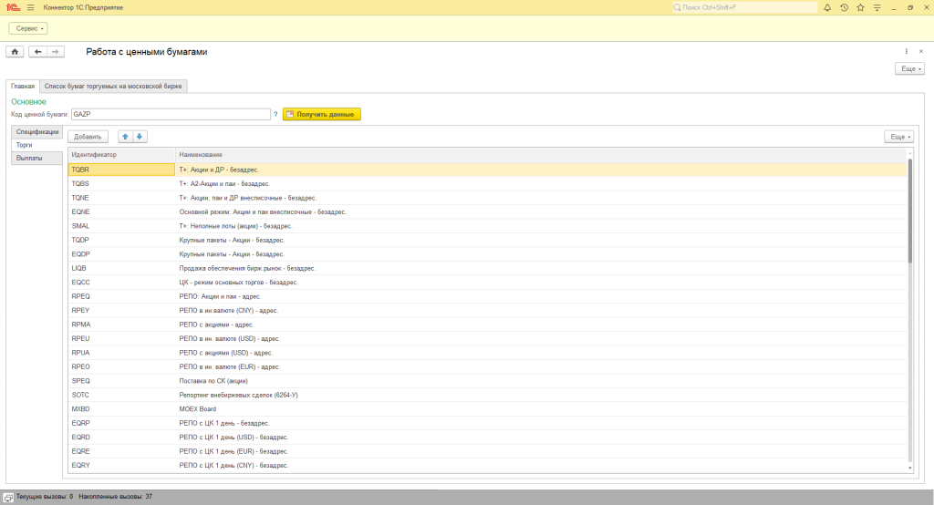Open the three-dot form options menu
934x505 pixels.
[907, 51]
